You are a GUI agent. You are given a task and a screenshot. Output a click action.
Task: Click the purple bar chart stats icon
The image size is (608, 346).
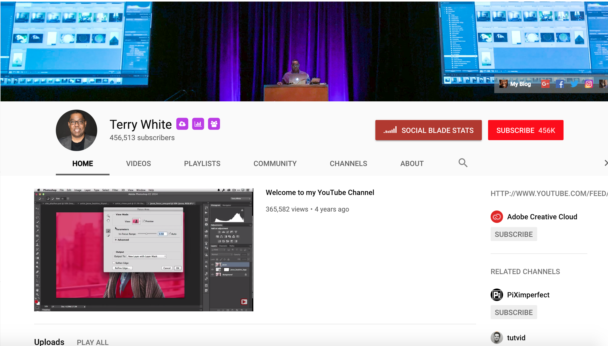coord(198,124)
